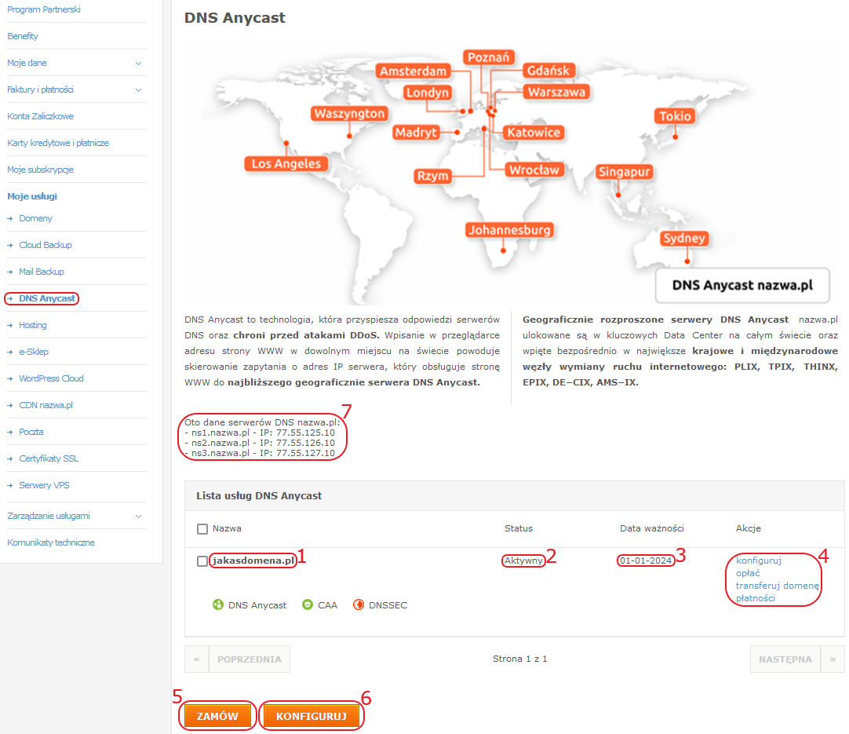Click the Aktywny status value
The image size is (849, 734).
click(523, 561)
